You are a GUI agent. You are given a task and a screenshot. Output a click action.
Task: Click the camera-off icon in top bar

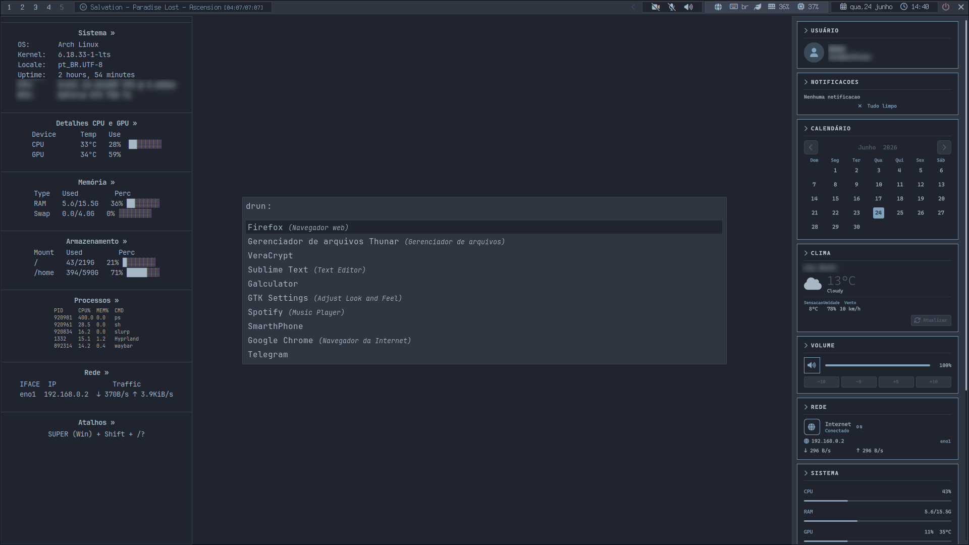pos(655,7)
